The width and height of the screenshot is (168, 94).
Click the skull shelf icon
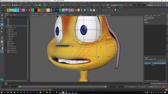(85, 10)
